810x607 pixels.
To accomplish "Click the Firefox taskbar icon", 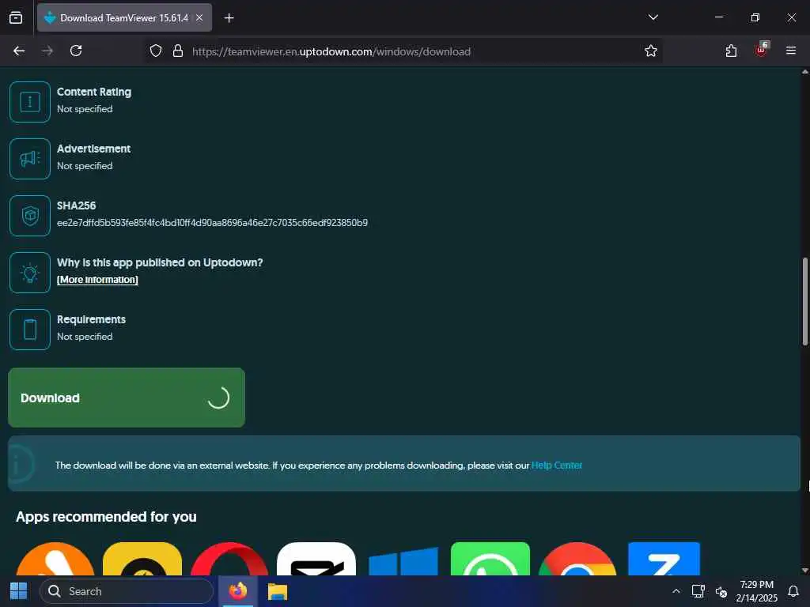I will 238,591.
